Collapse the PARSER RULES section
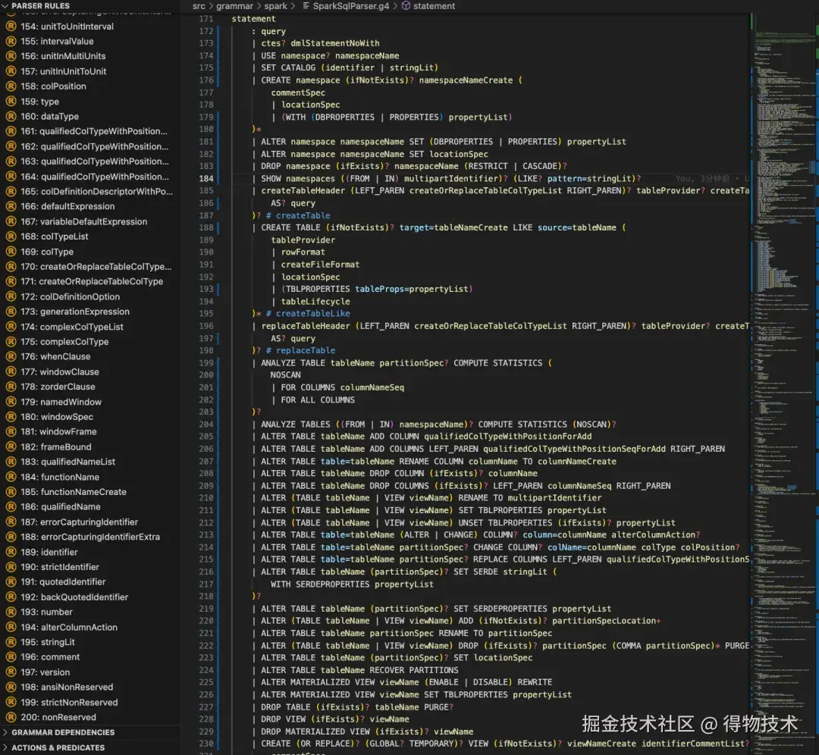819x755 pixels. pyautogui.click(x=5, y=6)
